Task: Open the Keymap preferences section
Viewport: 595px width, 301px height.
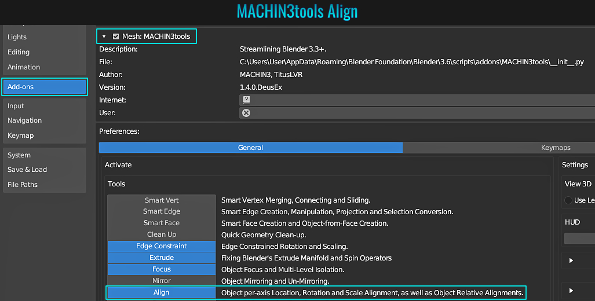Action: point(45,135)
